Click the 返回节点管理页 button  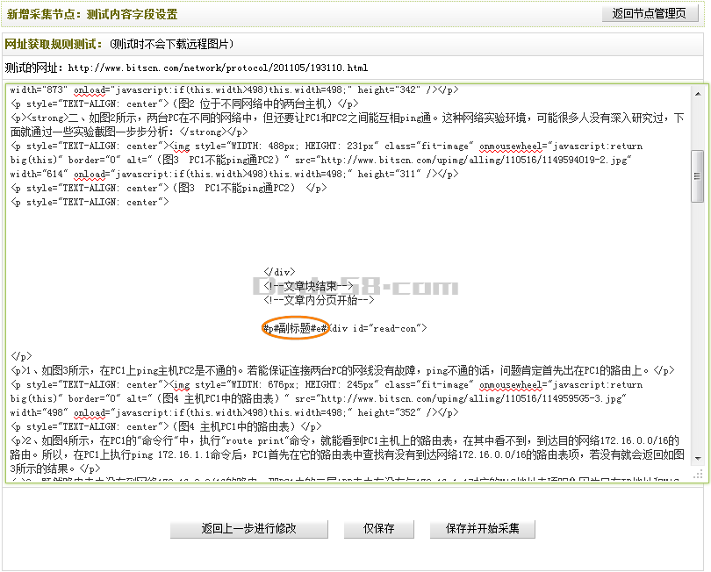coord(649,14)
